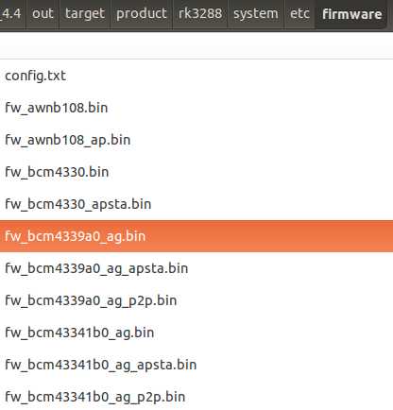Select the config.txt file

[x=196, y=76]
